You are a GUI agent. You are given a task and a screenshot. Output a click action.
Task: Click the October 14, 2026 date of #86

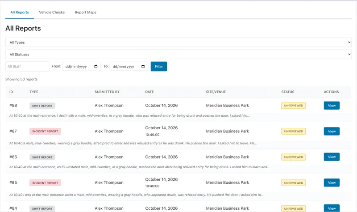pyautogui.click(x=162, y=157)
